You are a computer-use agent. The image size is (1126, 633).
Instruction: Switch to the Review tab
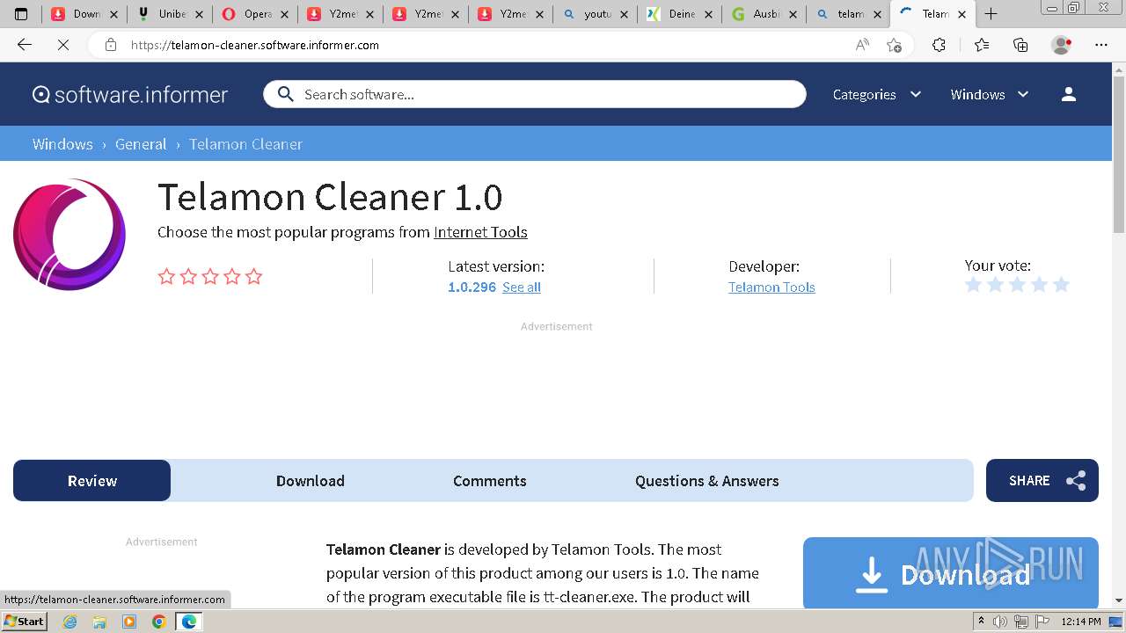[92, 481]
